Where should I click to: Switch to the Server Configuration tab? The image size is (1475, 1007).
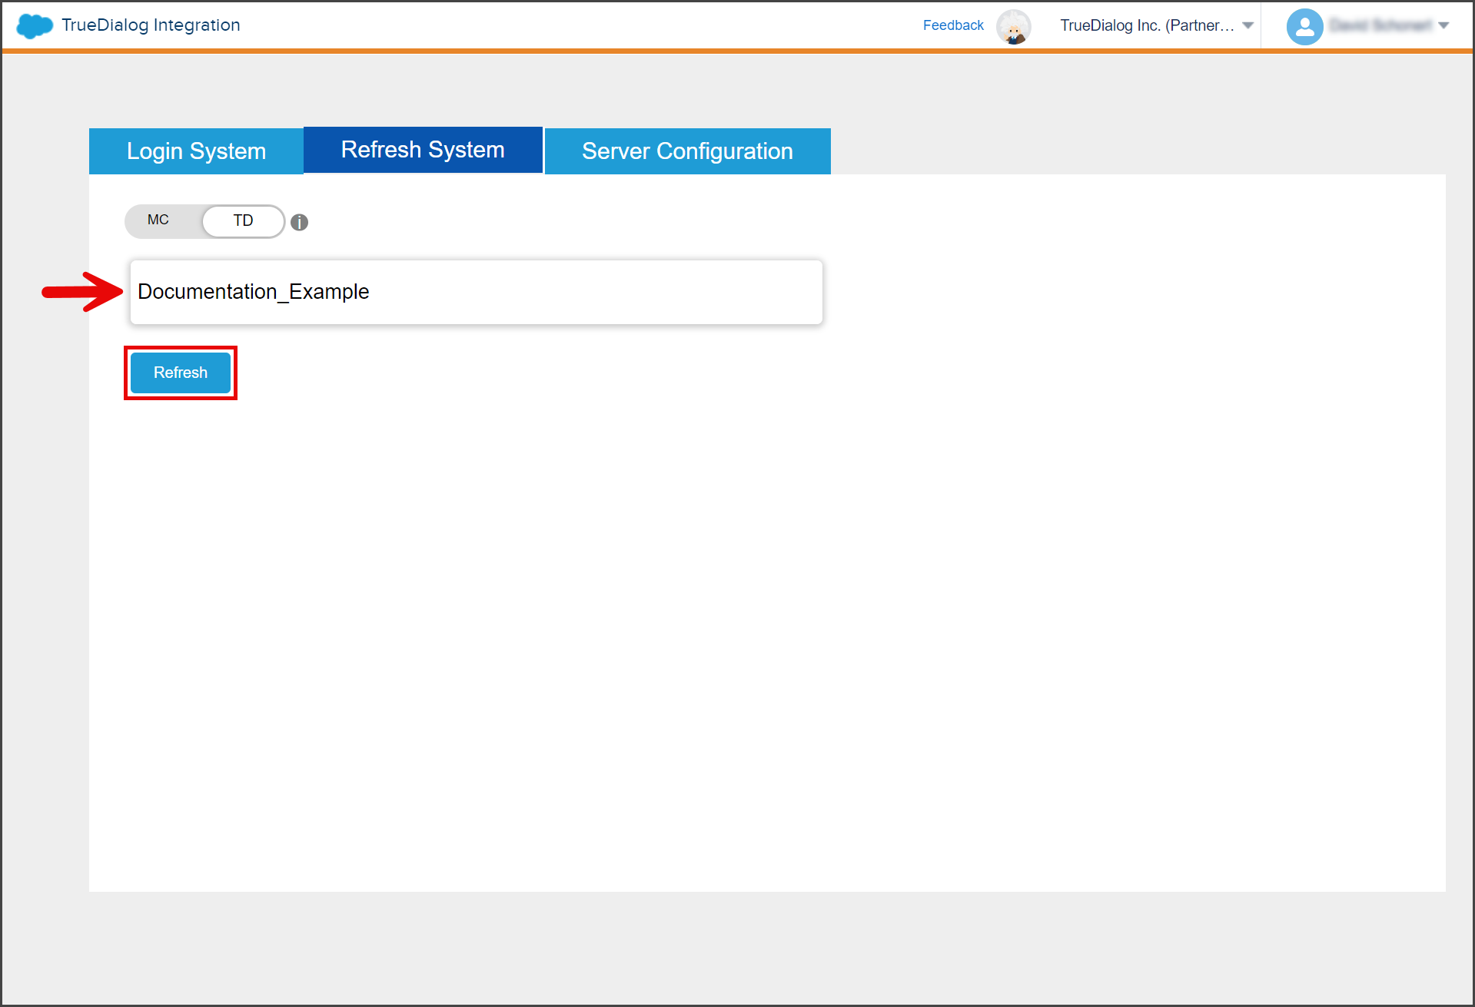[687, 151]
